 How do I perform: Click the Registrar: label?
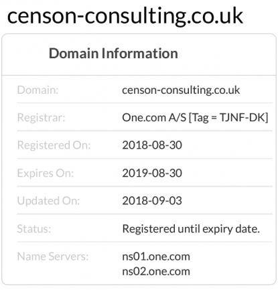[x=41, y=118]
